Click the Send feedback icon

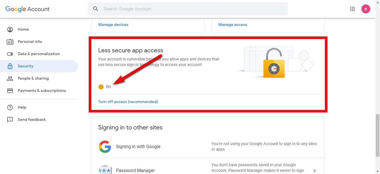click(10, 119)
